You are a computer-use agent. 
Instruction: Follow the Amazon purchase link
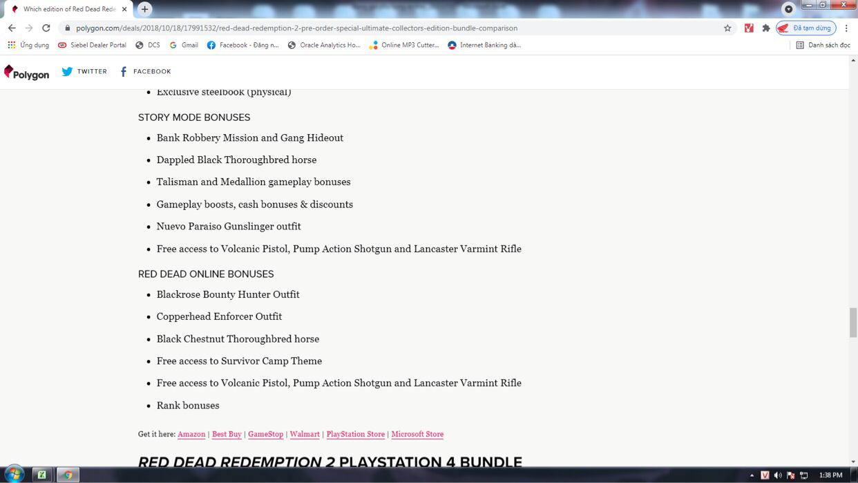pos(191,434)
